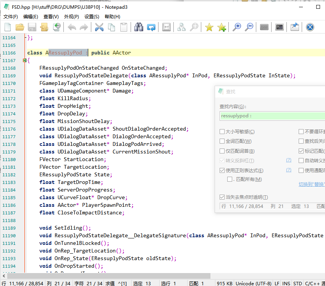Click the 查找内容 search input field
Viewport: 325px width, 286px height.
point(272,116)
